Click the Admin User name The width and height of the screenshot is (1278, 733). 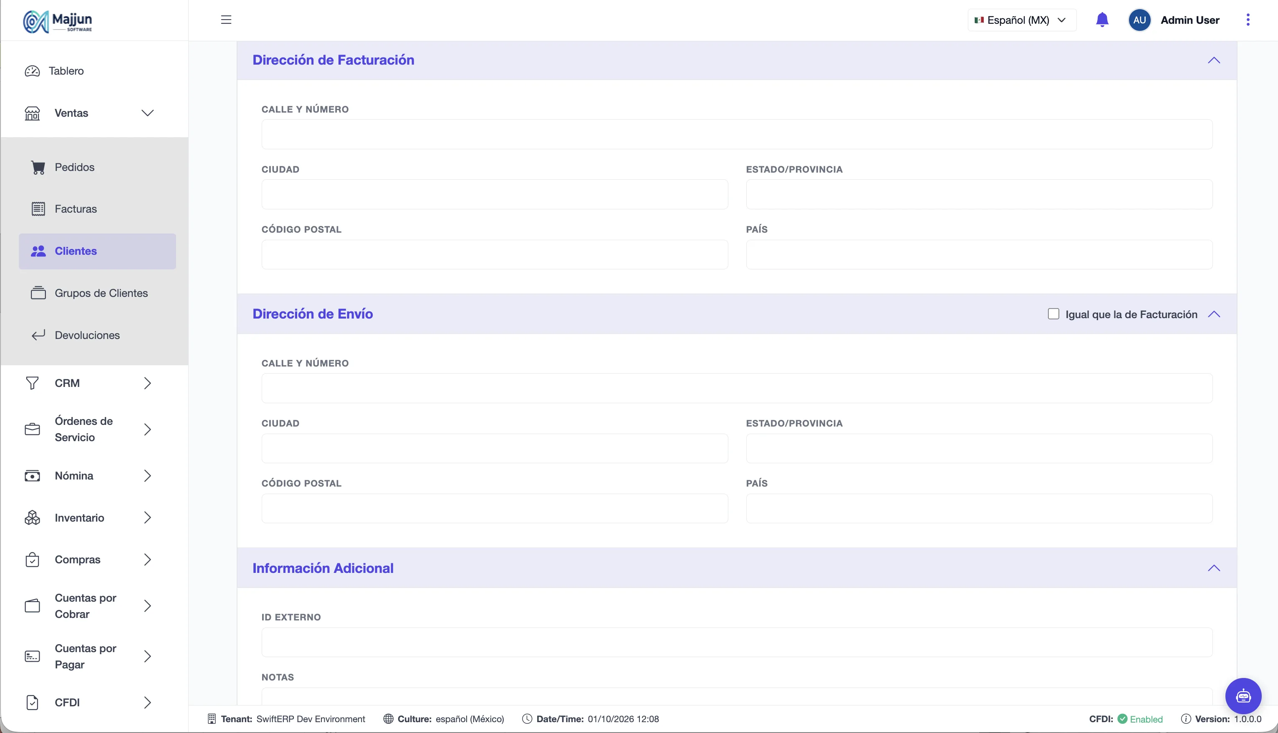click(1190, 20)
